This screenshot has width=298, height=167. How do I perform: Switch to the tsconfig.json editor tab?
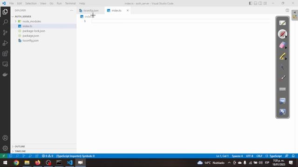[x=91, y=11]
